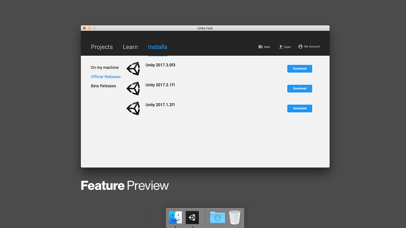
Task: Select Official Releases in sidebar
Action: 106,77
